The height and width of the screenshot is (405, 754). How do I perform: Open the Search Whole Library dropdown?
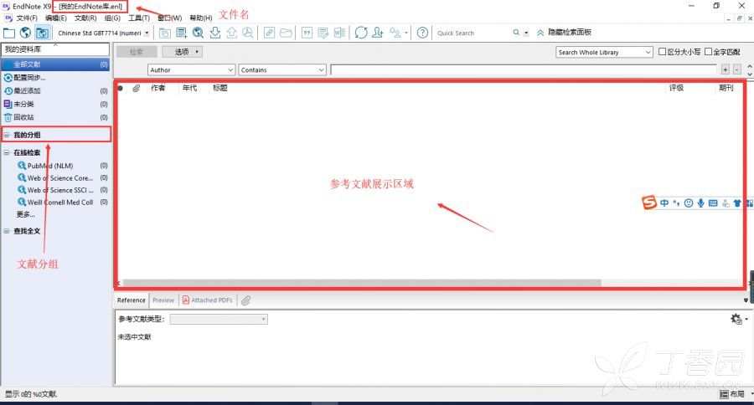604,52
